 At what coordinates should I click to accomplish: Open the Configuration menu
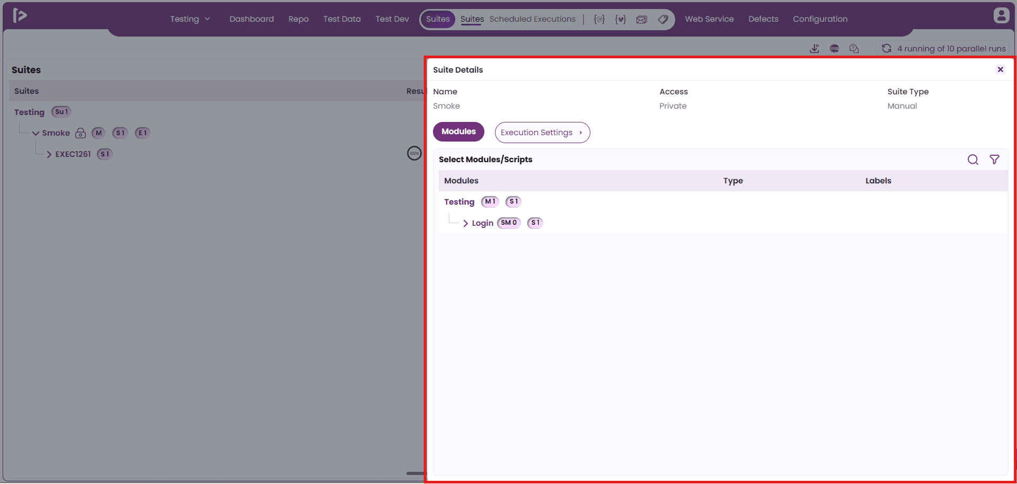pyautogui.click(x=820, y=19)
